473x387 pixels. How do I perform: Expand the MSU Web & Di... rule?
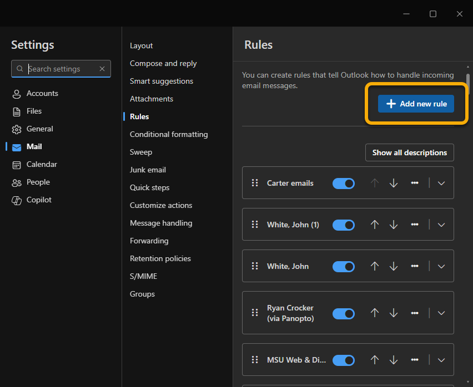pyautogui.click(x=441, y=360)
